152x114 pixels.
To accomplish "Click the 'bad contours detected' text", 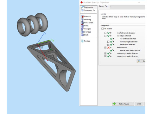I will pyautogui.click(x=128, y=39).
